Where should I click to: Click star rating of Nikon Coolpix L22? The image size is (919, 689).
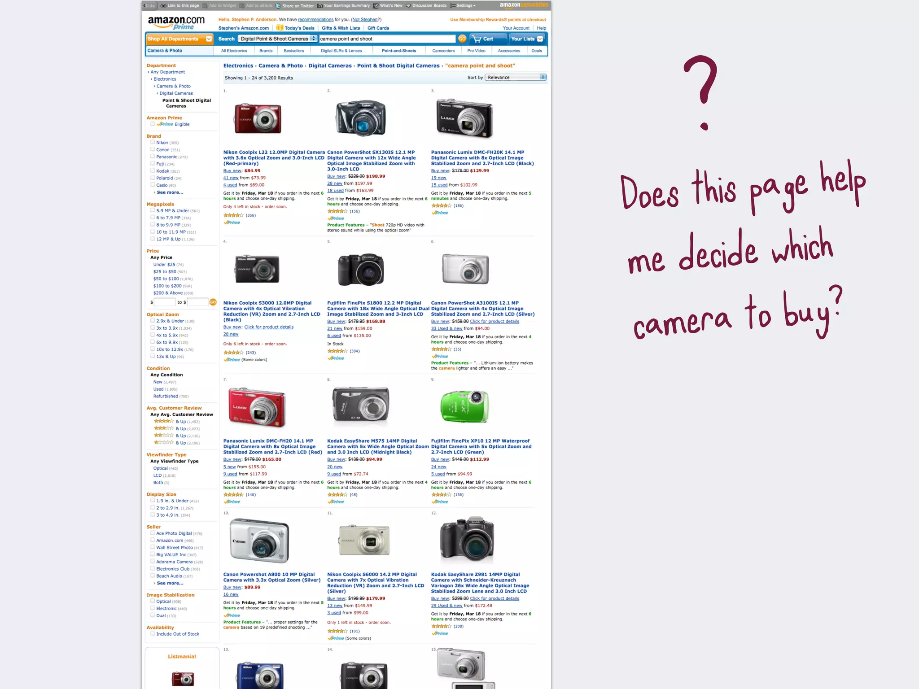234,215
